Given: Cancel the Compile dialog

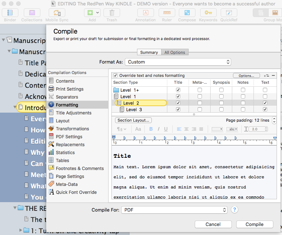Looking at the screenshot, I should pyautogui.click(x=213, y=225).
